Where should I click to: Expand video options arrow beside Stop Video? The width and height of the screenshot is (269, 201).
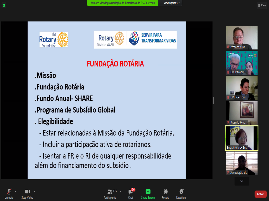(x=35, y=191)
